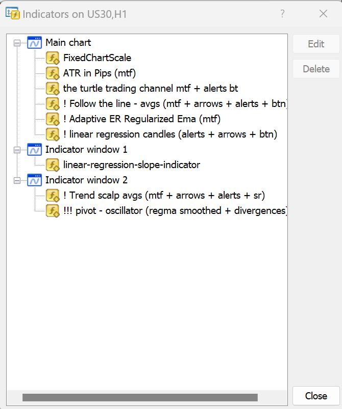Click the Adaptive ER Regularized Ema icon
Screen dimensions: 342x409
pos(53,119)
